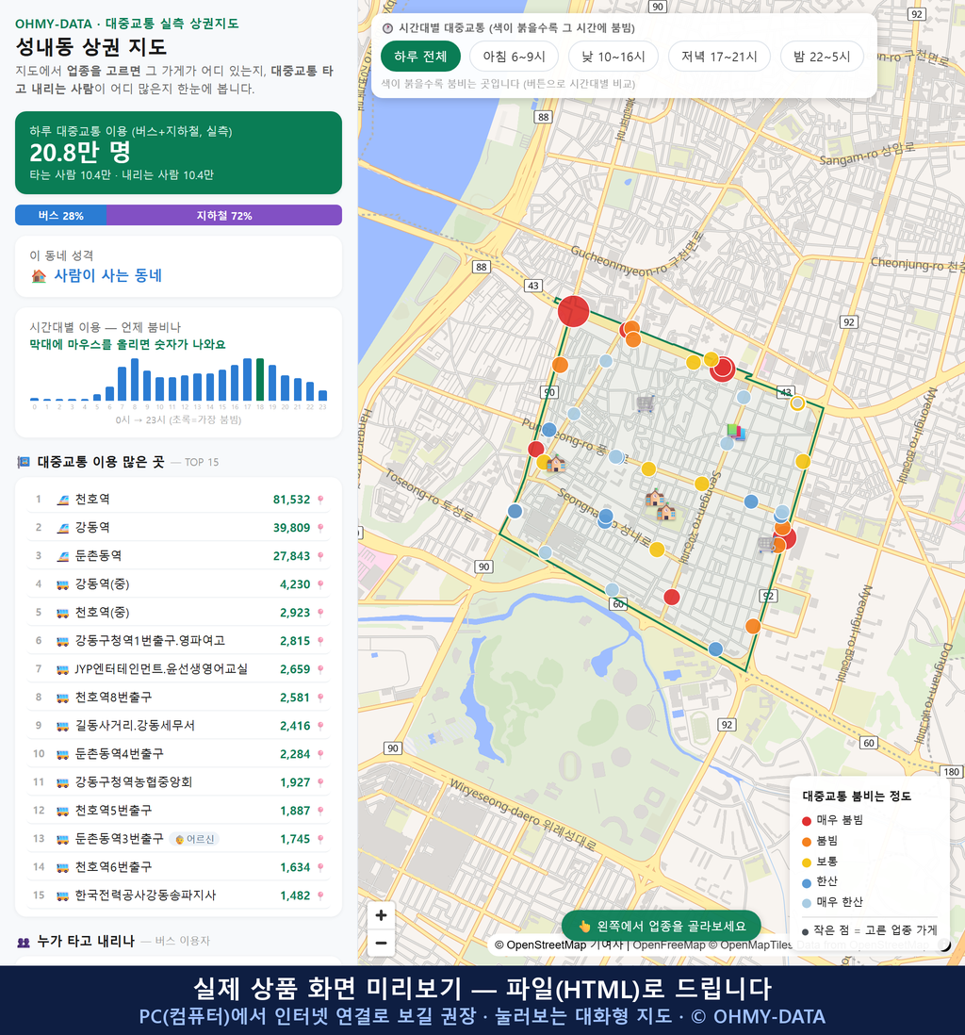The image size is (965, 1035).
Task: Zoom in with the map plus button
Action: [381, 915]
